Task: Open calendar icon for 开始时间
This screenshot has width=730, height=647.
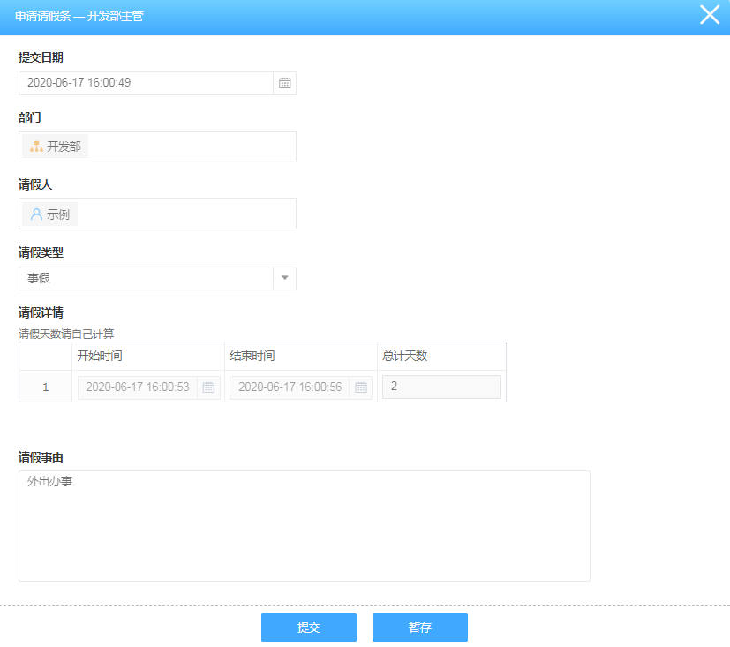Action: [x=208, y=387]
